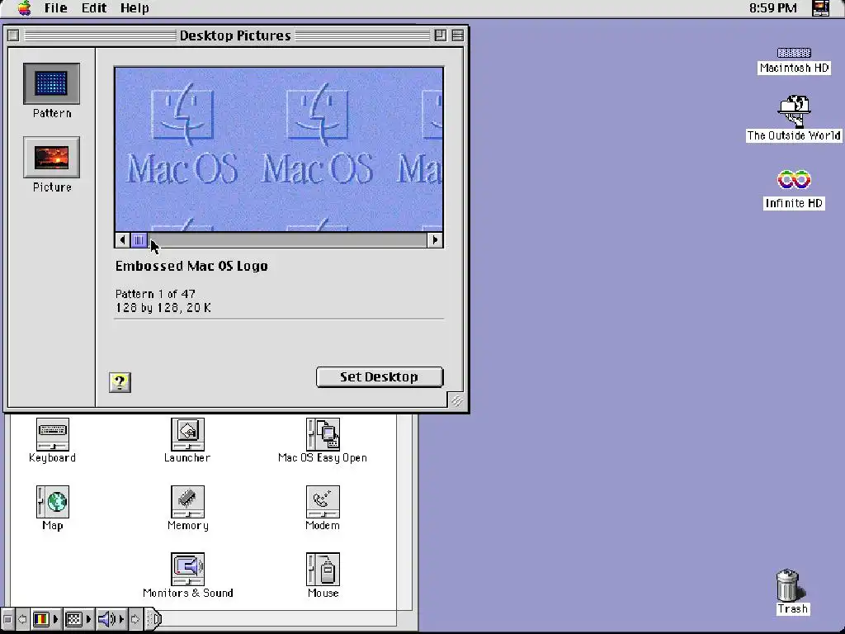
Task: Click the pattern scrollbar left arrow
Action: pos(122,240)
